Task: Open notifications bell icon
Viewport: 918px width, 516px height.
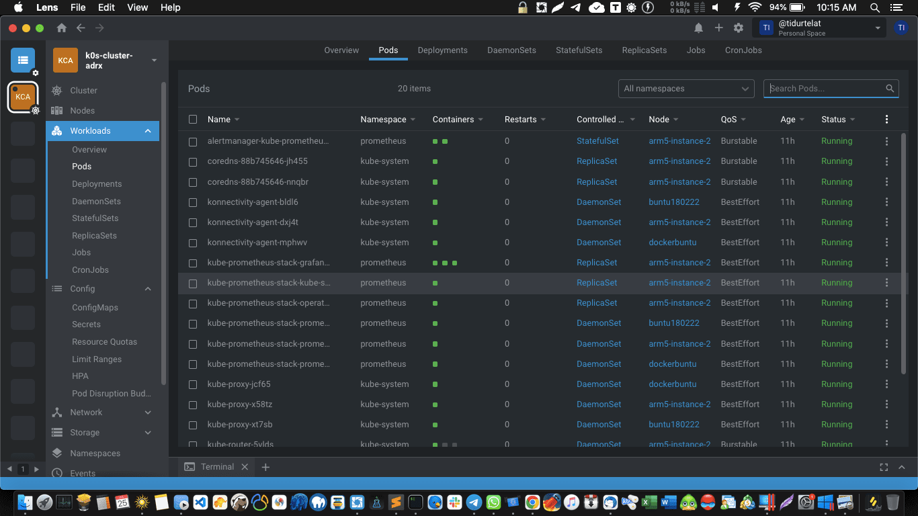Action: coord(699,28)
